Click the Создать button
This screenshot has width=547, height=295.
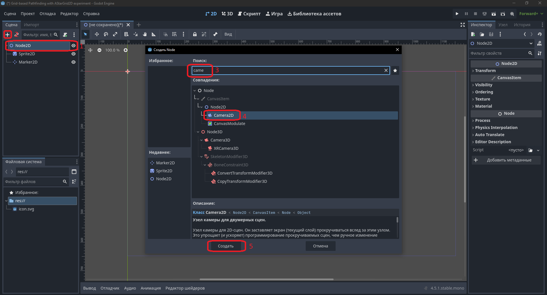point(226,246)
